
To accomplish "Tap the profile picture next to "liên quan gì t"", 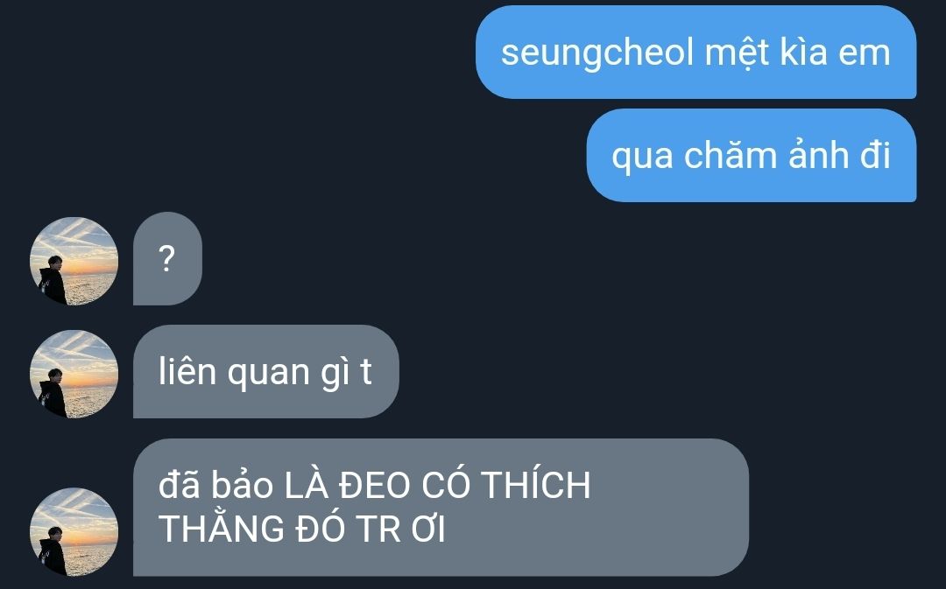I will point(74,374).
